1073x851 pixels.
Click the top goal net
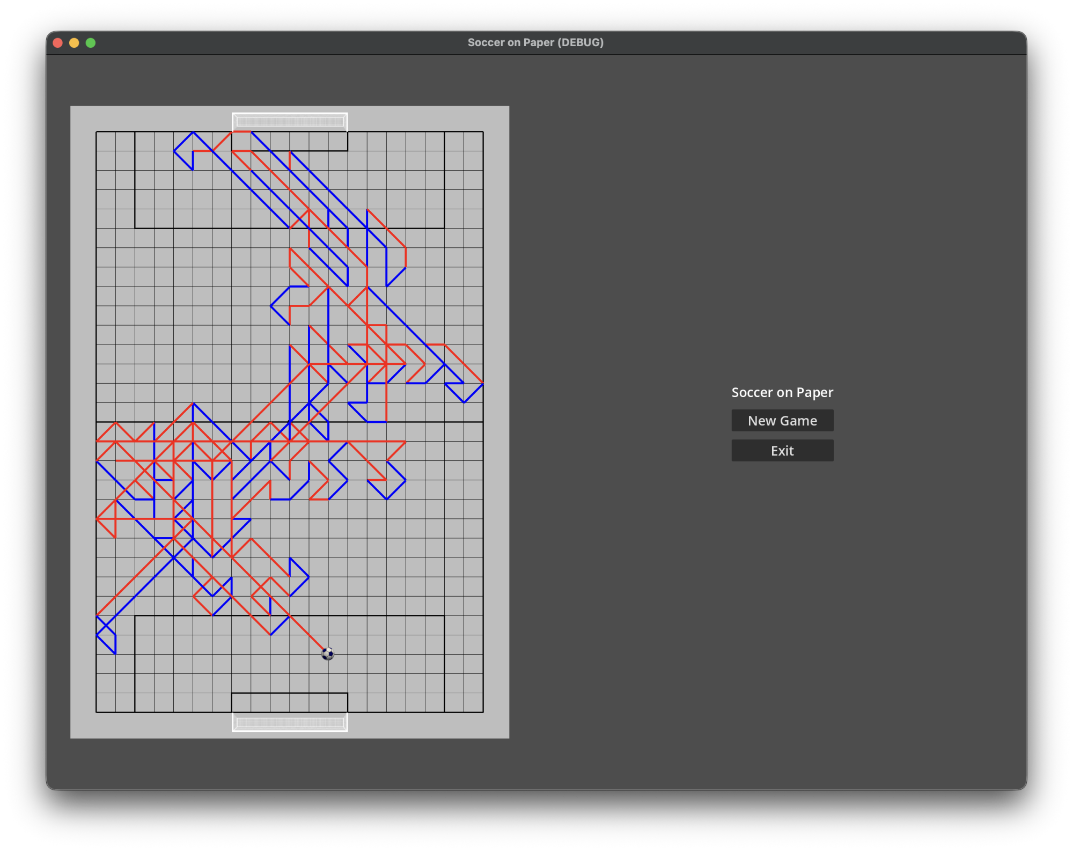pos(290,122)
